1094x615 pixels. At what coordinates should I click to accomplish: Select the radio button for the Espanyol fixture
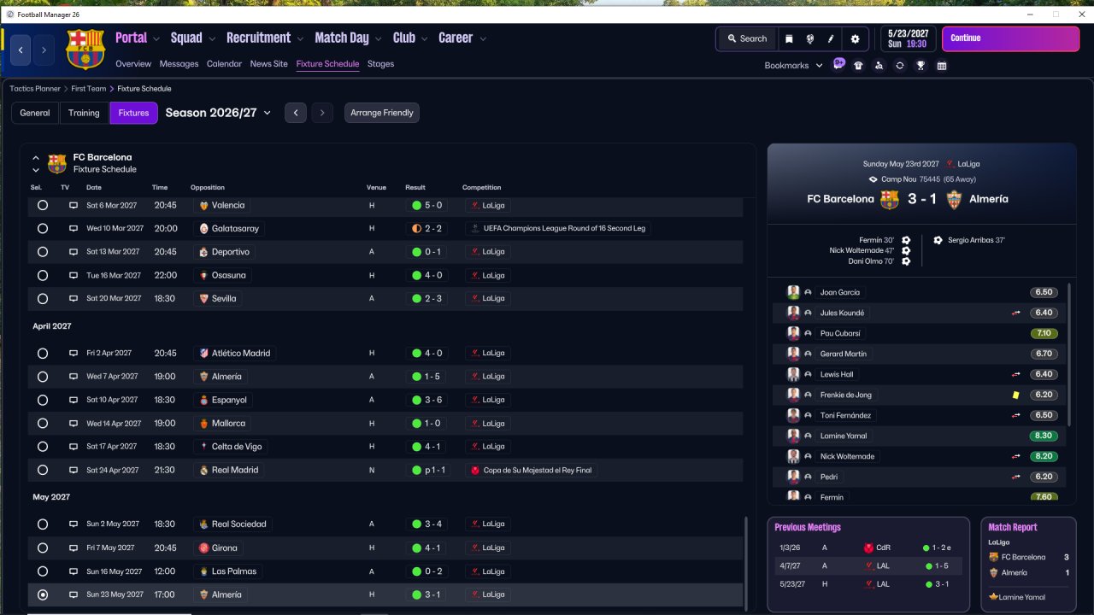43,400
